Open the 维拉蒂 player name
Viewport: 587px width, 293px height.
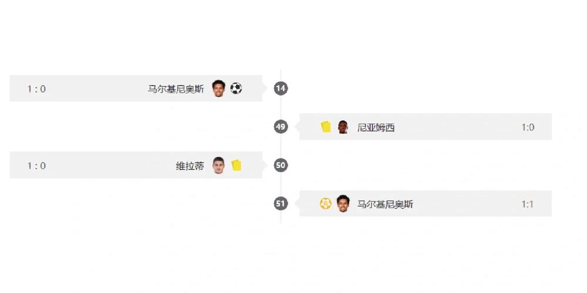pos(190,166)
